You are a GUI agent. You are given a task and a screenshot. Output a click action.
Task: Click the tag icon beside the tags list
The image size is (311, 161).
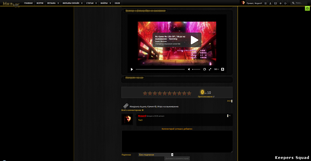coord(125,106)
